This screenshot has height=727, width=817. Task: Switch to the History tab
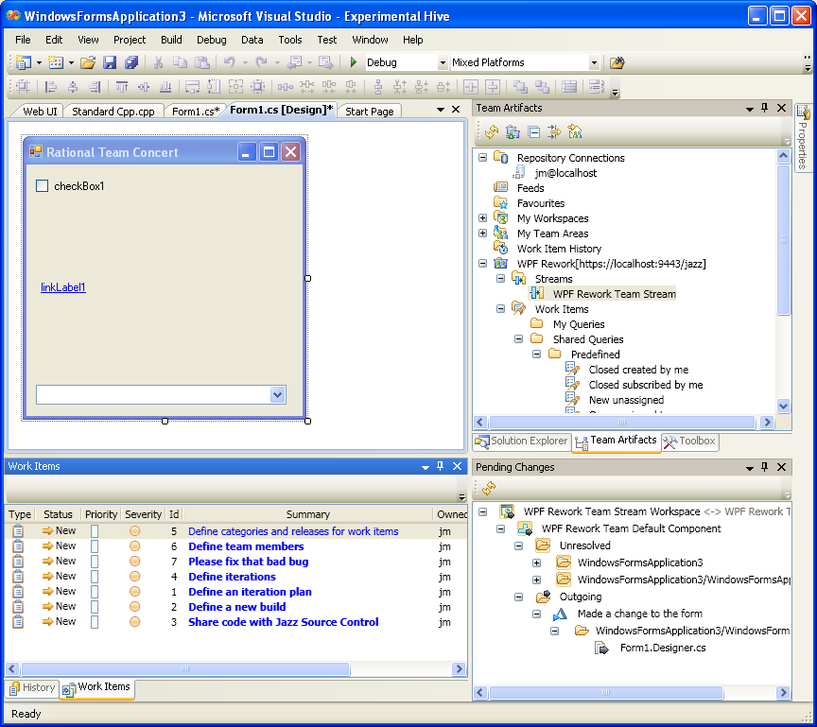pyautogui.click(x=32, y=687)
